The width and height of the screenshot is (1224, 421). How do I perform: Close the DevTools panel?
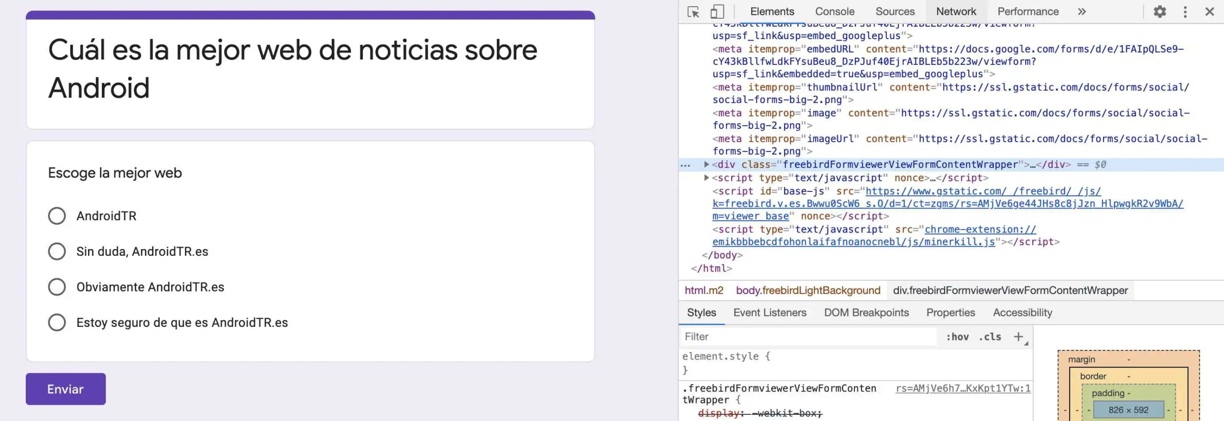pyautogui.click(x=1210, y=11)
